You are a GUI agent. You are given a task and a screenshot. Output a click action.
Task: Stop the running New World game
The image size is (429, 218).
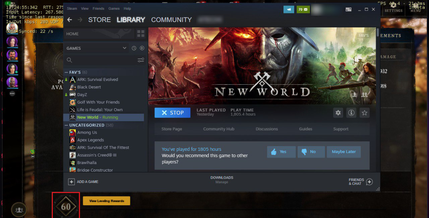coord(172,113)
